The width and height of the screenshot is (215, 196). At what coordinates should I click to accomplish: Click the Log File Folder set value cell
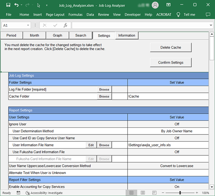[x=168, y=90]
